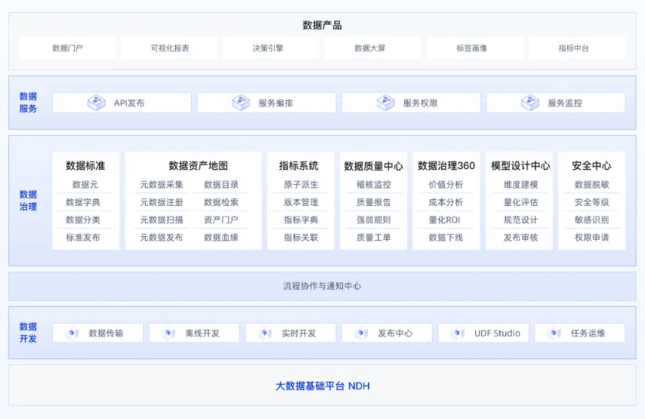Click the icon next to 实时开发
The image size is (645, 419).
tap(265, 333)
